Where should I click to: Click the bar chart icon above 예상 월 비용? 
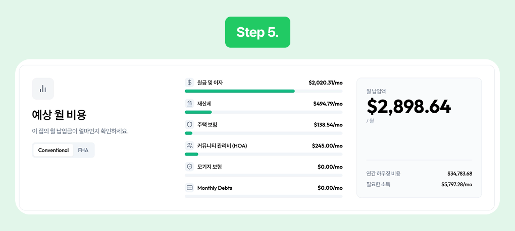coord(43,89)
